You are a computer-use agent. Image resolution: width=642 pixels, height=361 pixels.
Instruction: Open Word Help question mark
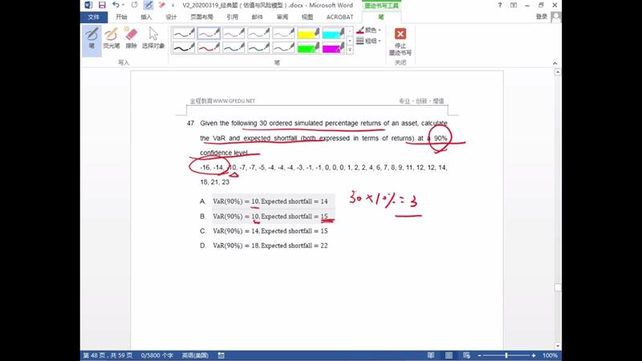pyautogui.click(x=499, y=5)
